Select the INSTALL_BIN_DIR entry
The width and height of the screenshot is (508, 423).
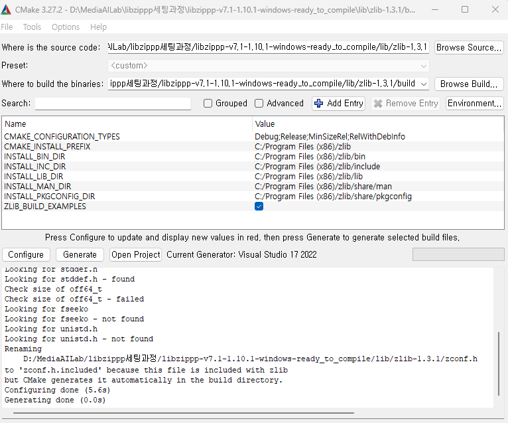coord(34,157)
